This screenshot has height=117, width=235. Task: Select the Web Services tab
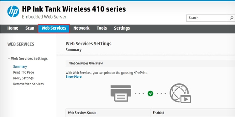54,29
